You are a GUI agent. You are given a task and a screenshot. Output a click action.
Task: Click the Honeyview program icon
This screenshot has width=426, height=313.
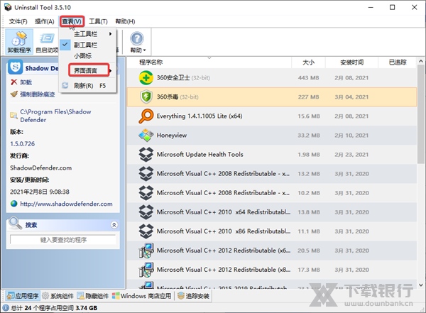[146, 135]
